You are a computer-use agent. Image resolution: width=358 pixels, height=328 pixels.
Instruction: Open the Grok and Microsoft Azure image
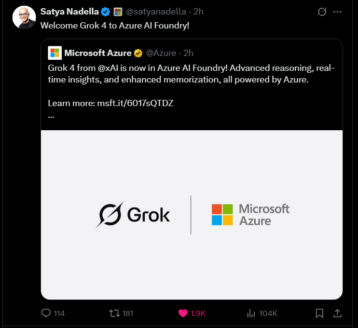pyautogui.click(x=192, y=215)
